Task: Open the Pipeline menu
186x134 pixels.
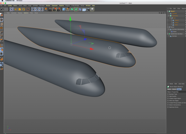Action: 61,6
